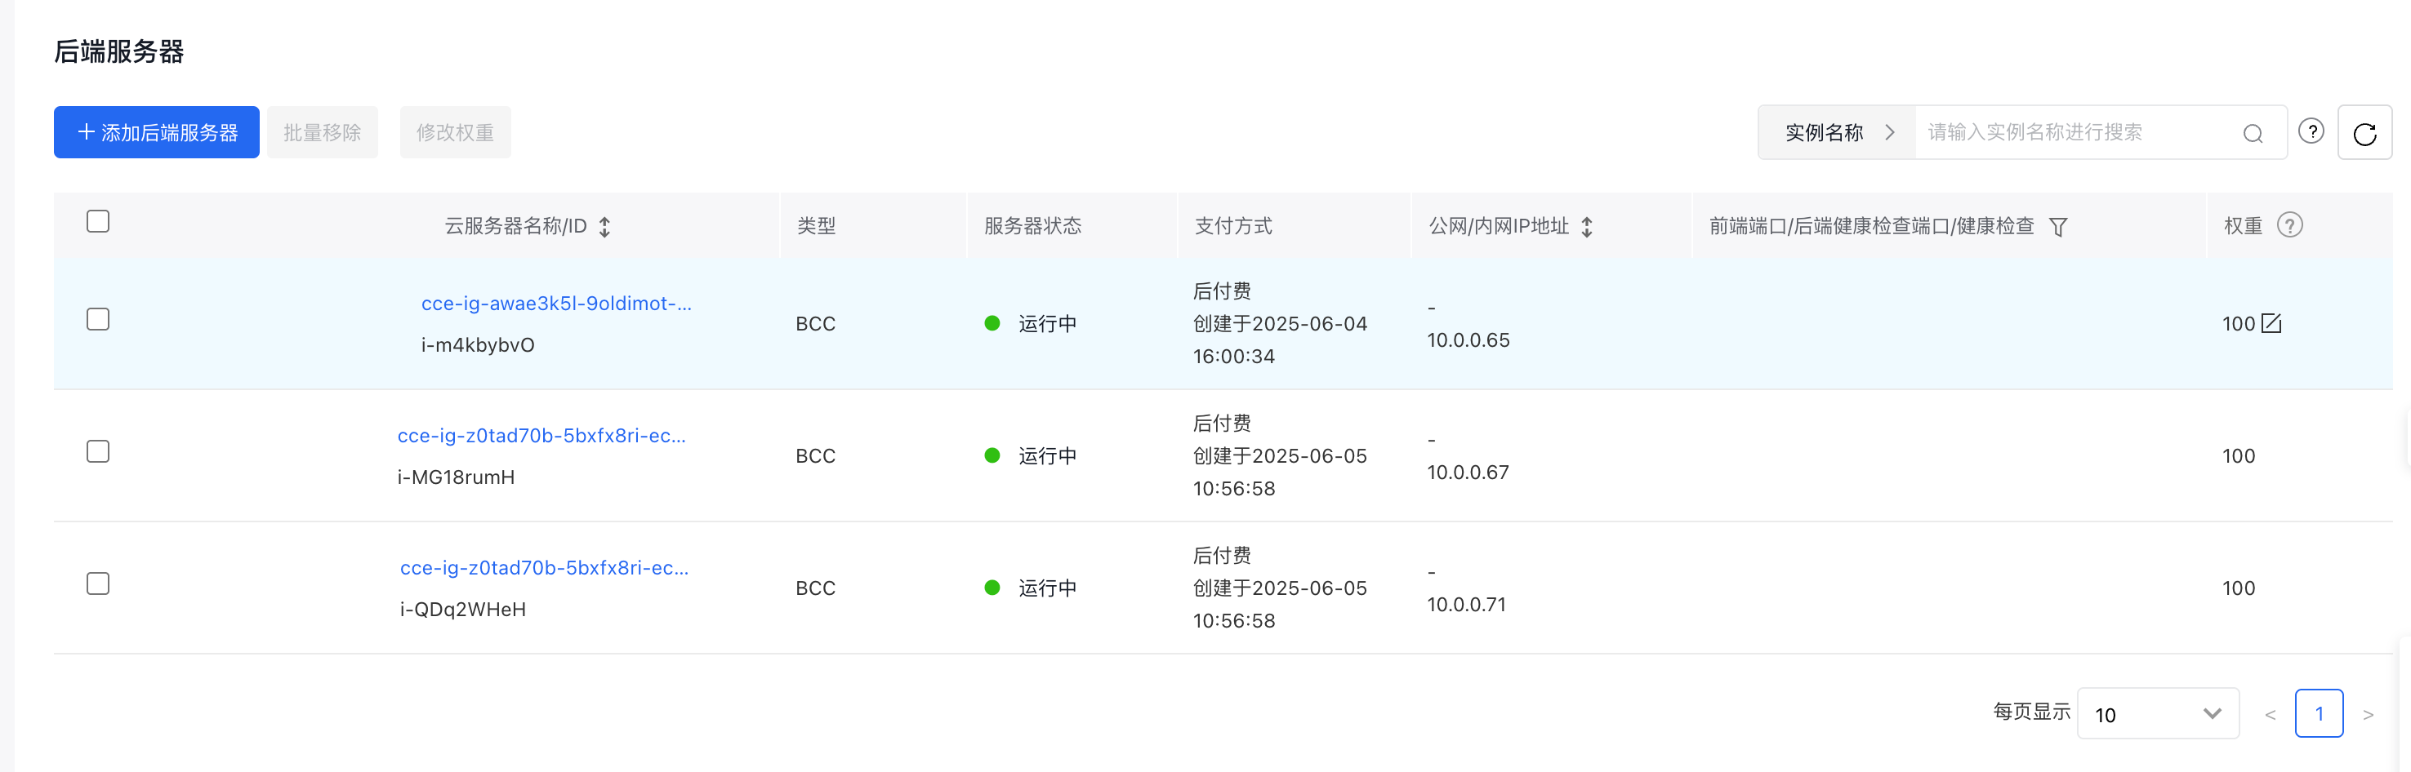This screenshot has height=772, width=2411.
Task: Sort by 云服务器名称/ID column arrows
Action: (x=604, y=226)
